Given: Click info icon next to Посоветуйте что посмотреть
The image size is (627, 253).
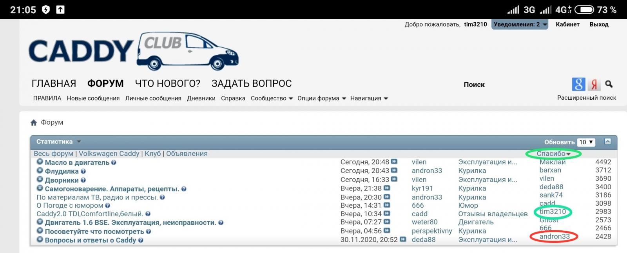Looking at the screenshot, I should click(149, 231).
